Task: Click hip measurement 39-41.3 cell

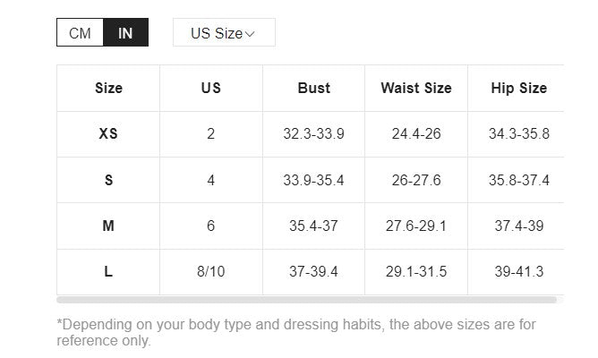Action: (x=518, y=271)
